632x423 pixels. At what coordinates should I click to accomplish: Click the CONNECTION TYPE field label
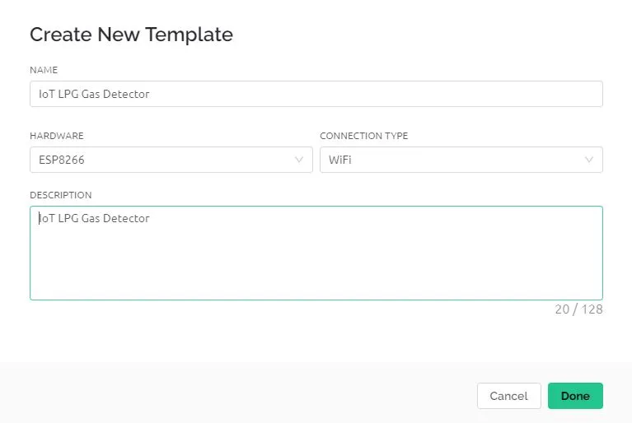tap(364, 136)
